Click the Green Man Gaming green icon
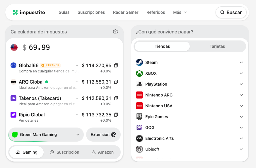Viewport: 256px width, 168px height. (15, 135)
